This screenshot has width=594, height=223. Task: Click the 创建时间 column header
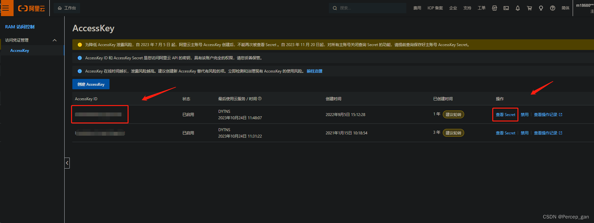[x=333, y=99]
